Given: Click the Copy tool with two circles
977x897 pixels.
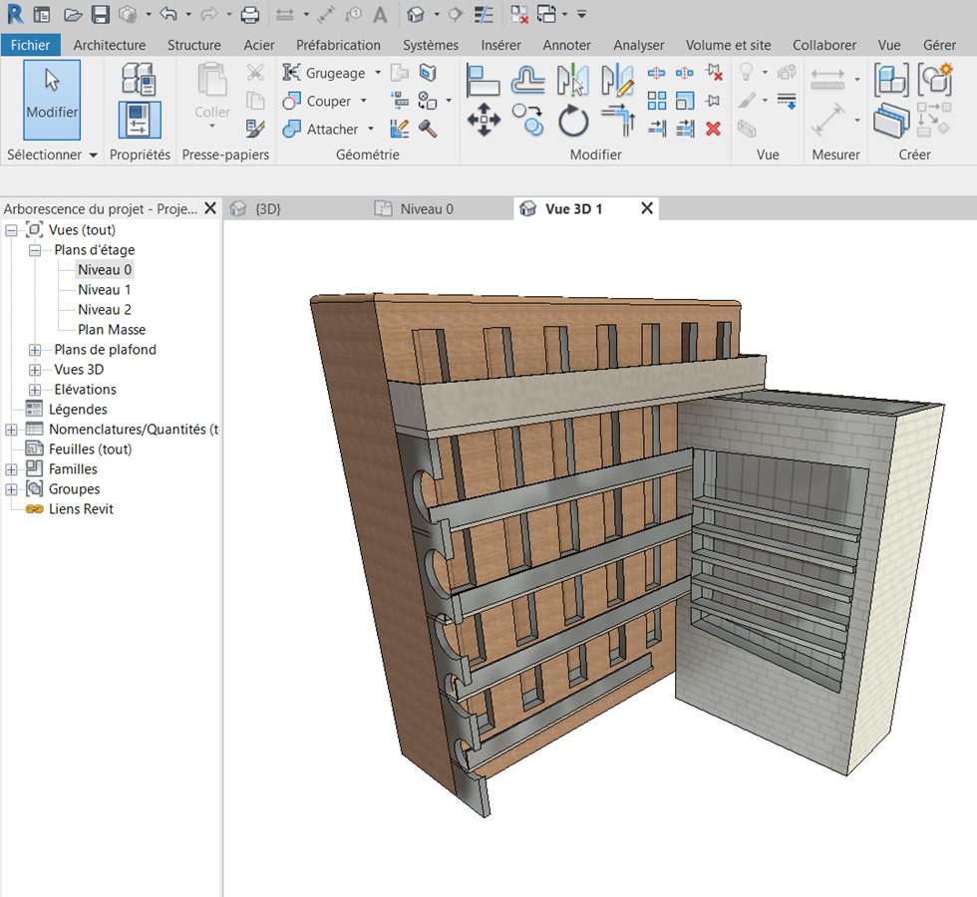Looking at the screenshot, I should pos(528,122).
